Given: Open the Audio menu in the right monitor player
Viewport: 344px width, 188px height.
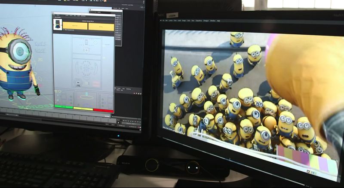Looking at the screenshot, I should [x=179, y=21].
